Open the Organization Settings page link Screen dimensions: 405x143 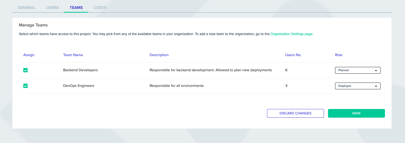point(292,34)
